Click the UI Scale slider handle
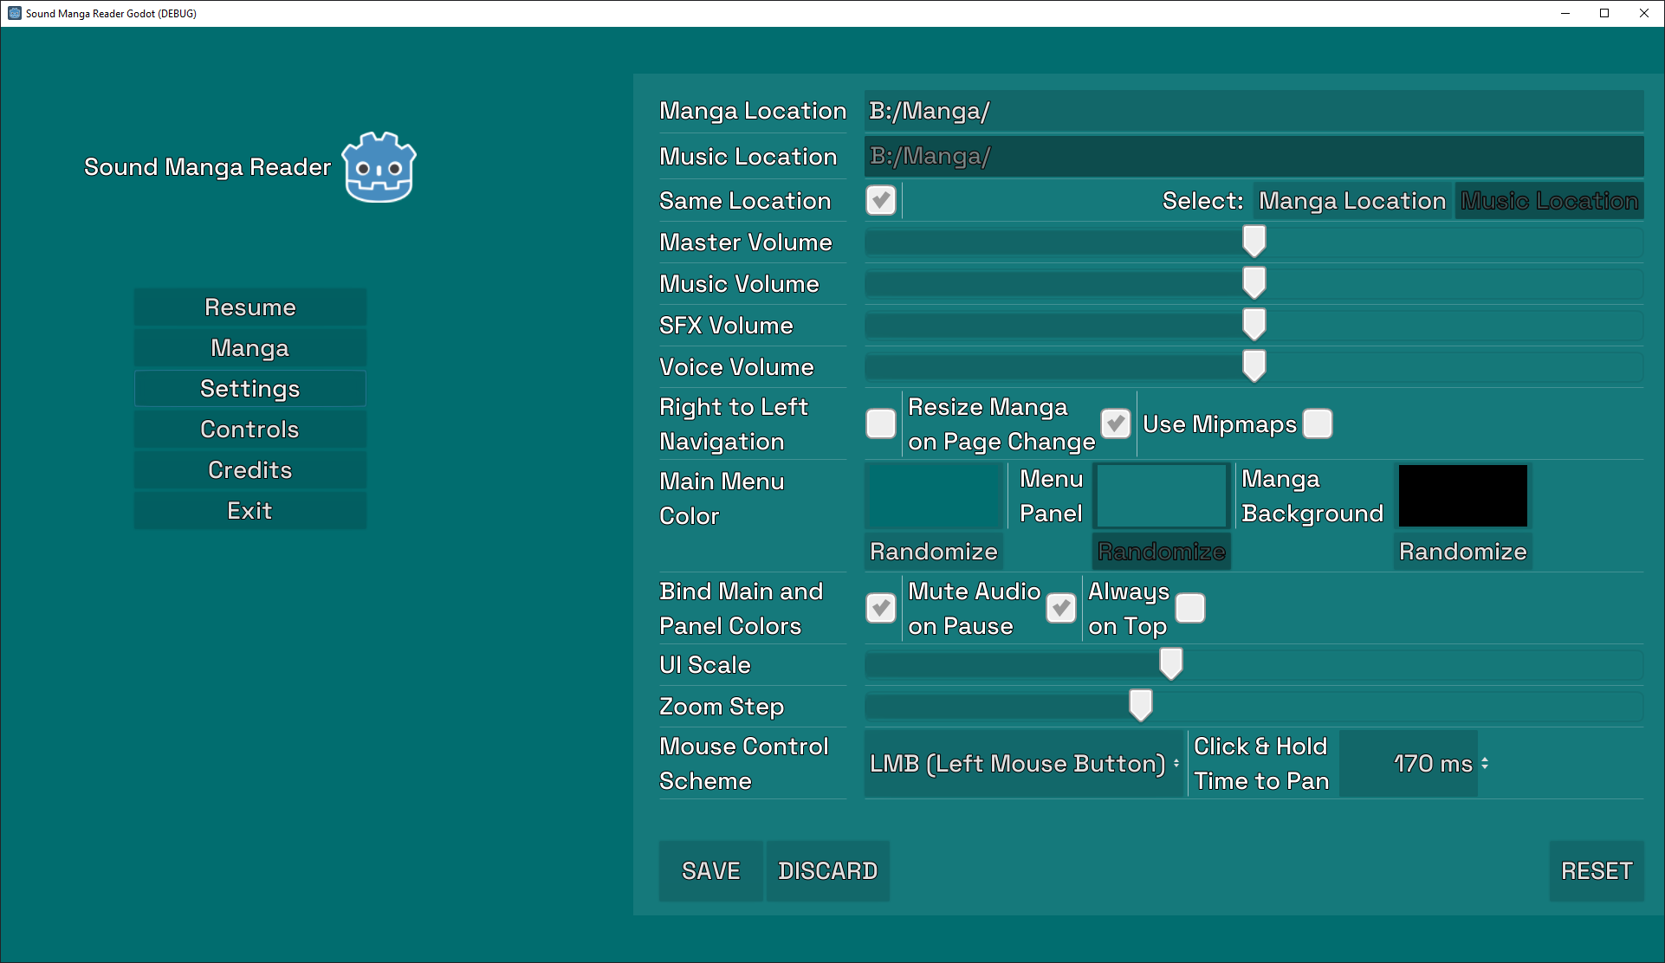The image size is (1665, 963). click(1171, 664)
